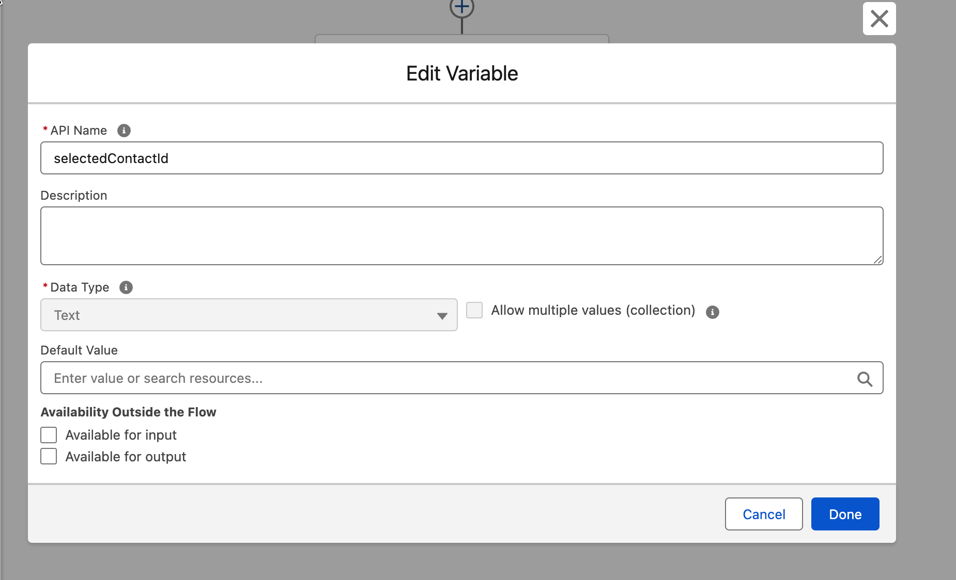The width and height of the screenshot is (956, 580).
Task: Click the API Name info tooltip icon
Action: 124,131
